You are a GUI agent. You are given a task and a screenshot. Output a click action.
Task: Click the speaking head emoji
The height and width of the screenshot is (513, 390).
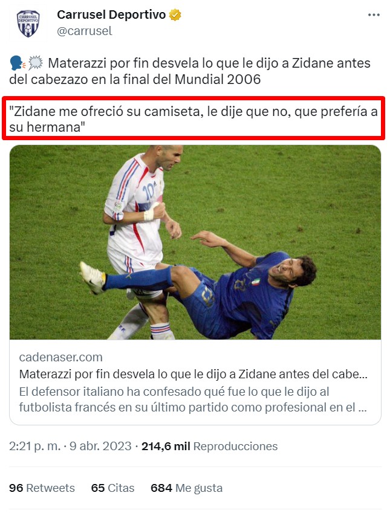[x=18, y=63]
